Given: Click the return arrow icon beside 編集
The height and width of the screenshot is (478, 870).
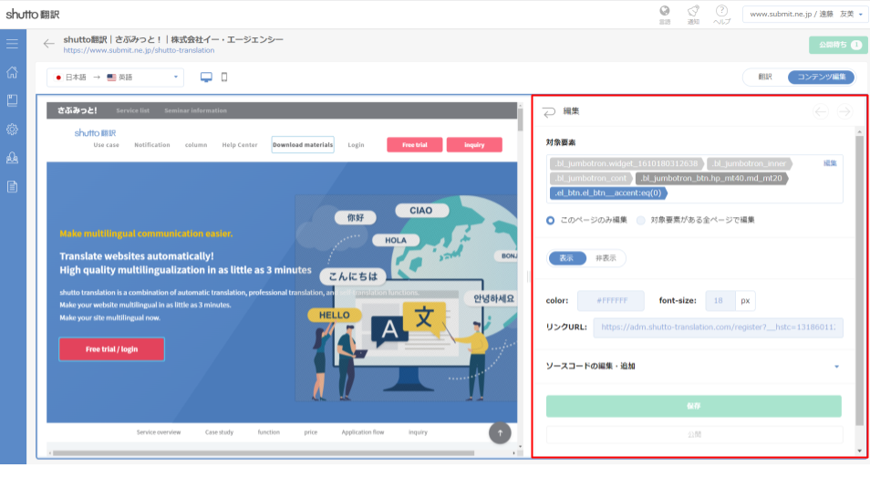Looking at the screenshot, I should point(549,111).
